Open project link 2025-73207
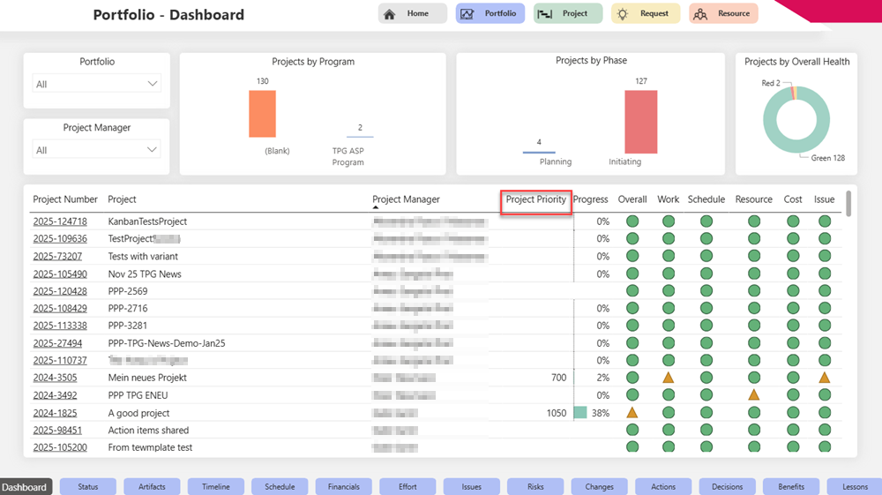882x495 pixels. click(x=57, y=256)
